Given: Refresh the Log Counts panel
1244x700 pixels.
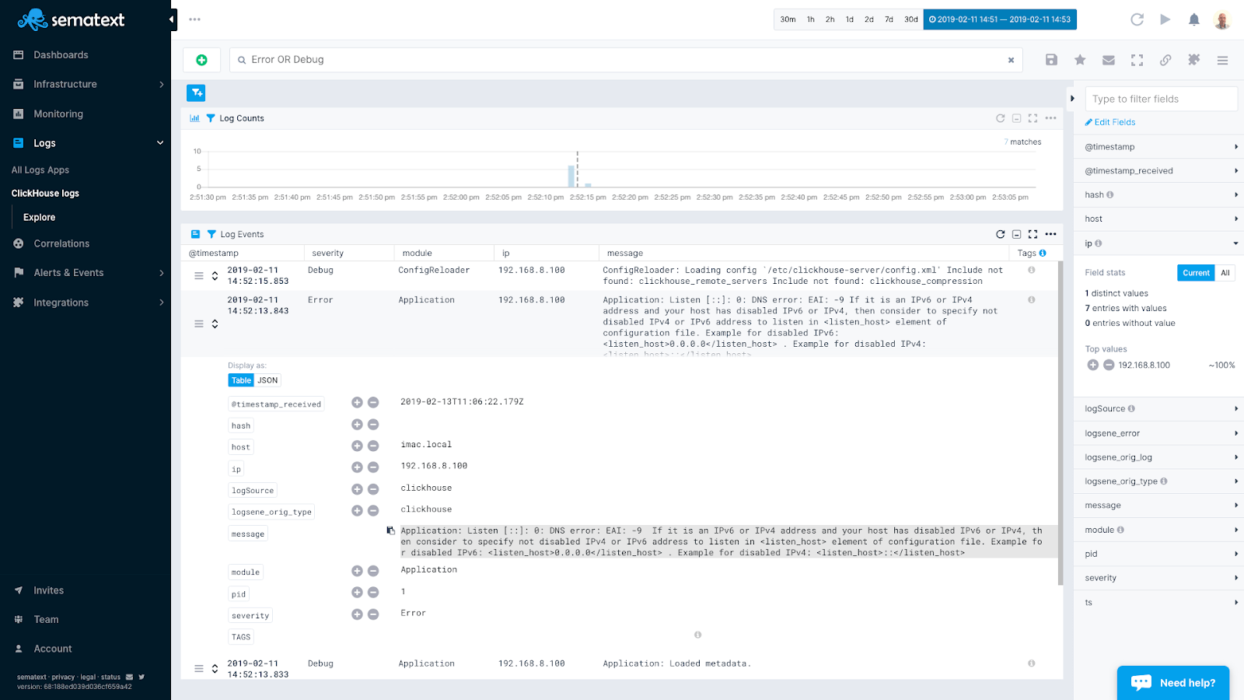Looking at the screenshot, I should tap(1001, 118).
